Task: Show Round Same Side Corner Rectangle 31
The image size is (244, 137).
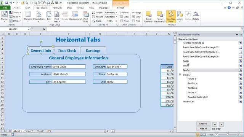Action: point(240,52)
